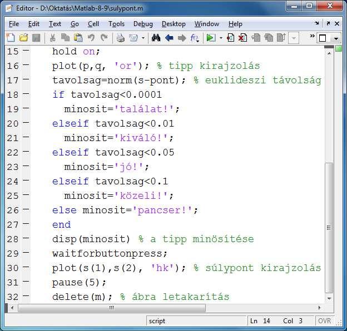This screenshot has height=331, width=347.
Task: Undock the editor via the diagonal arrow icon
Action: click(328, 23)
